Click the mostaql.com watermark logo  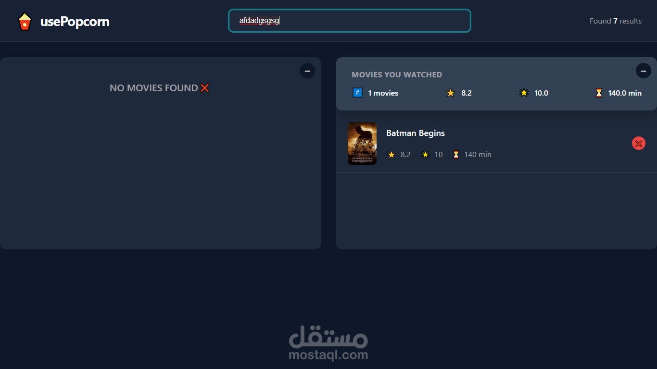click(328, 343)
